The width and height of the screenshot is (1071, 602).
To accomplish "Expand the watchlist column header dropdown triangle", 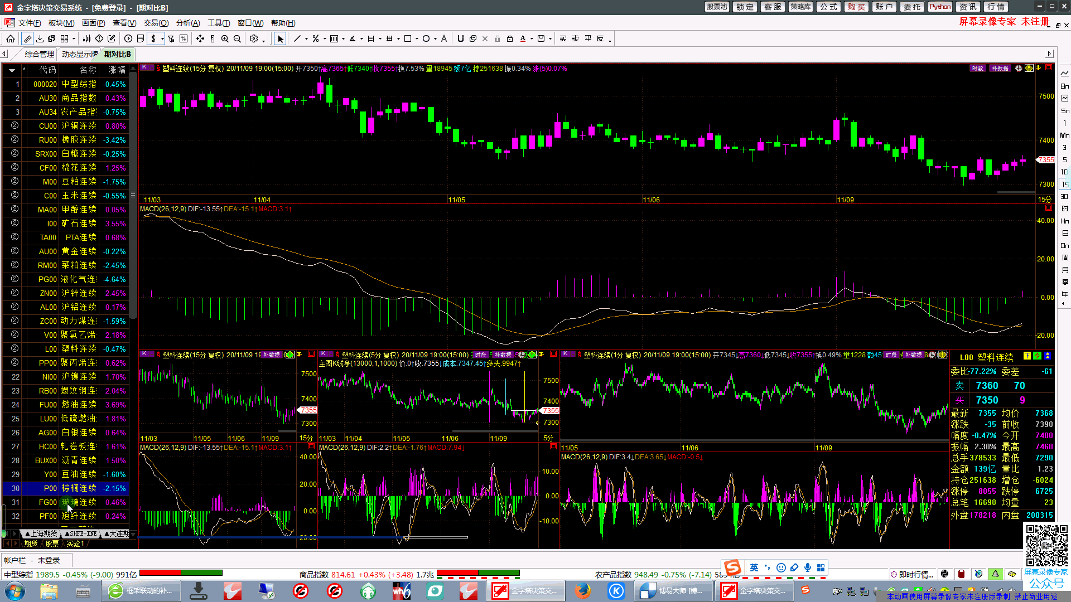I will pos(12,70).
